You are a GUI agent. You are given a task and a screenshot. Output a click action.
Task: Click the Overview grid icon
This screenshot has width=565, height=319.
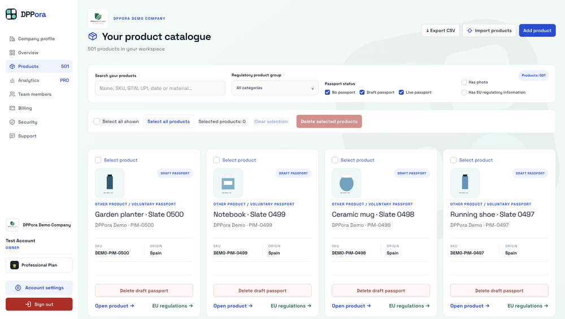[x=12, y=53]
